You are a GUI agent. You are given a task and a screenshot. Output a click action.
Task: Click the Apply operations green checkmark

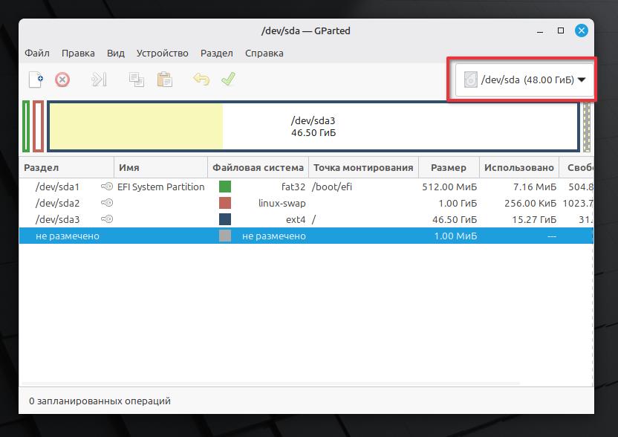pyautogui.click(x=228, y=79)
